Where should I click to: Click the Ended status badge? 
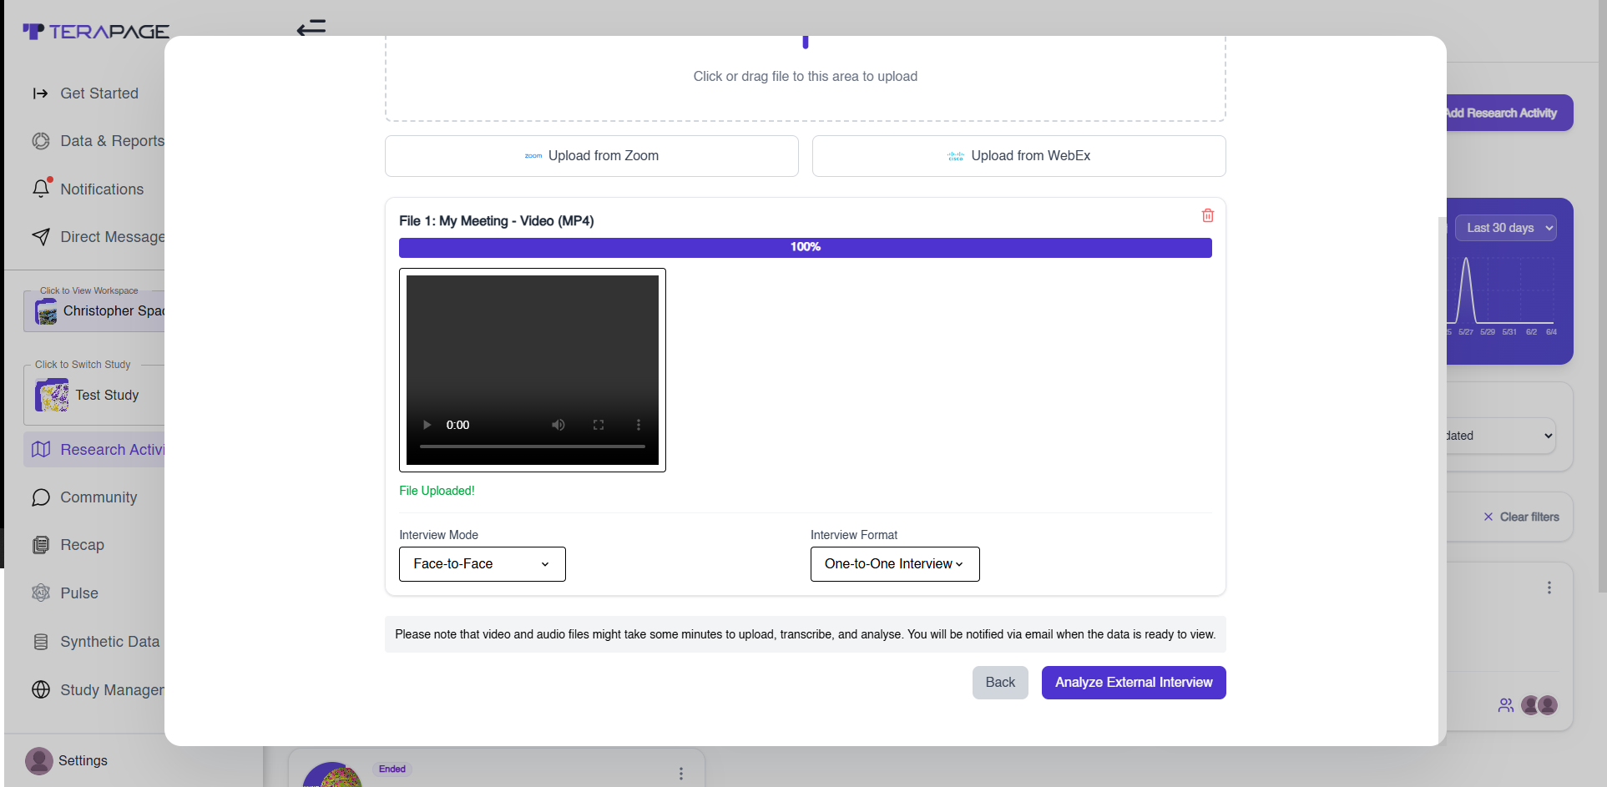[392, 769]
